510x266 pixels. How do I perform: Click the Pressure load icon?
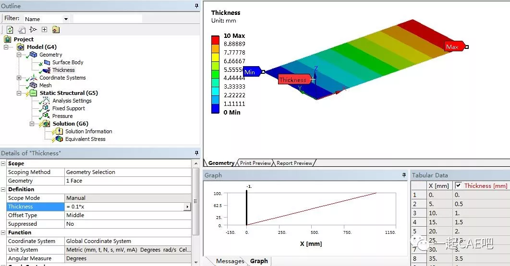tap(46, 116)
